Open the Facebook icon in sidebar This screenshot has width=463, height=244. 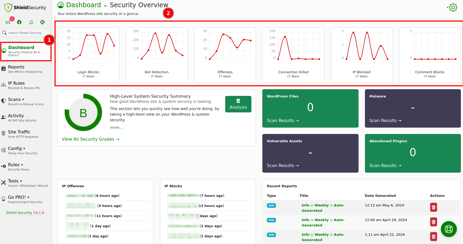[19, 22]
